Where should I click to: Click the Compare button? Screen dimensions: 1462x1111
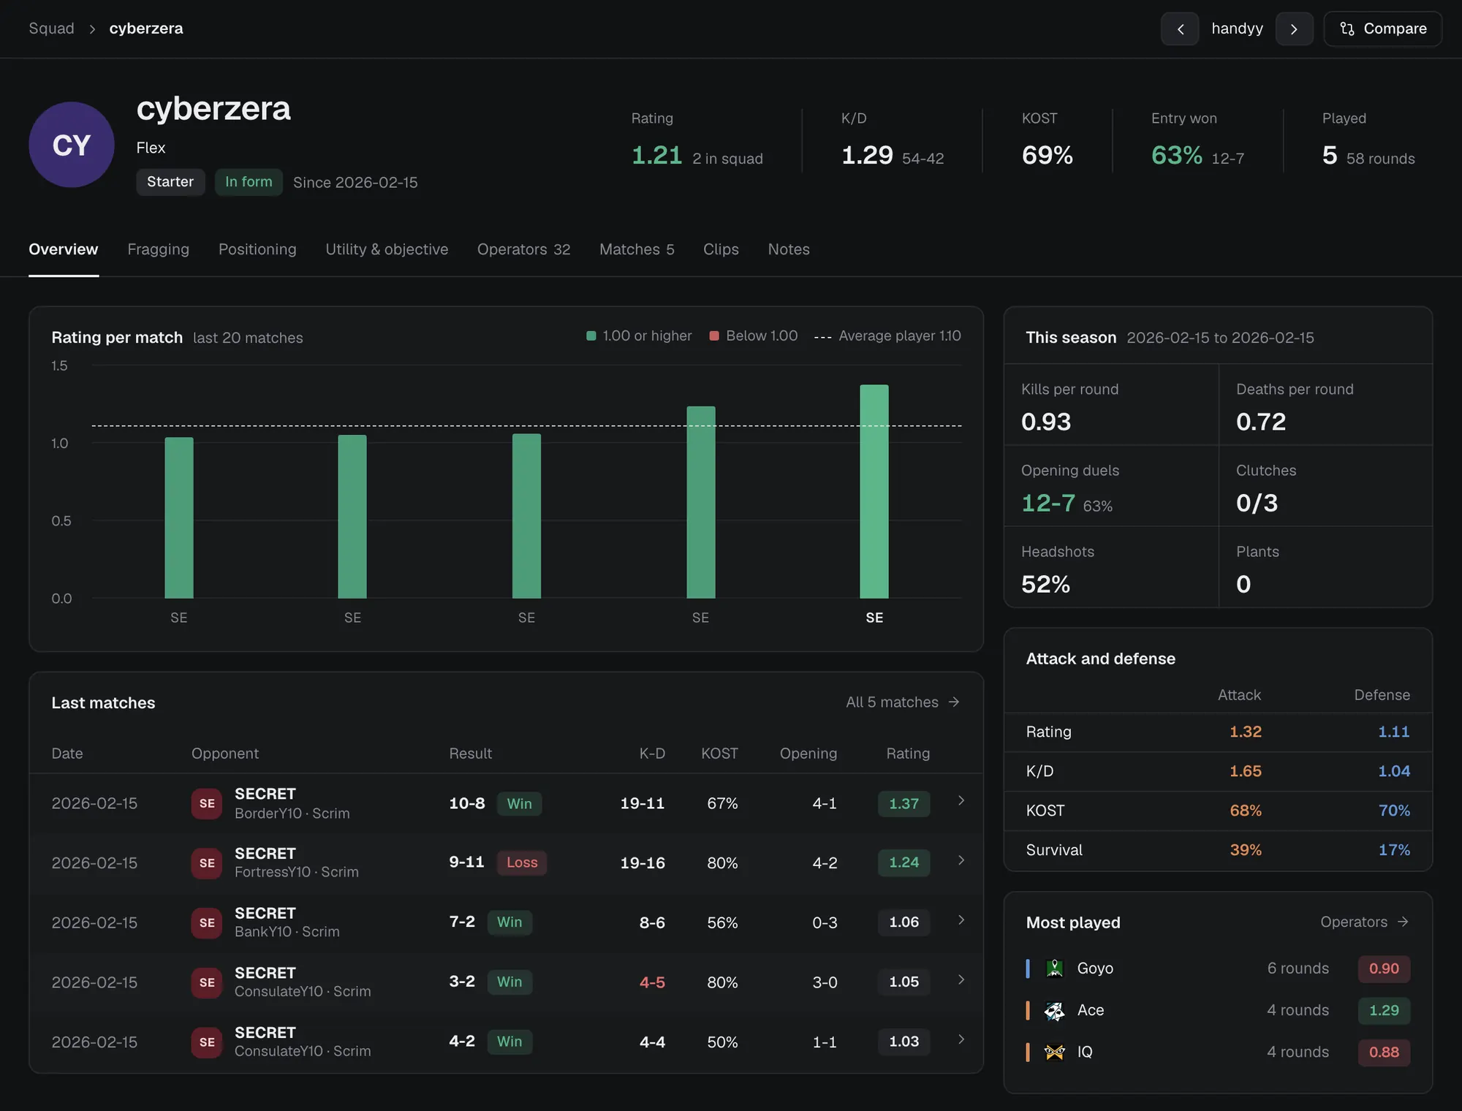1382,29
